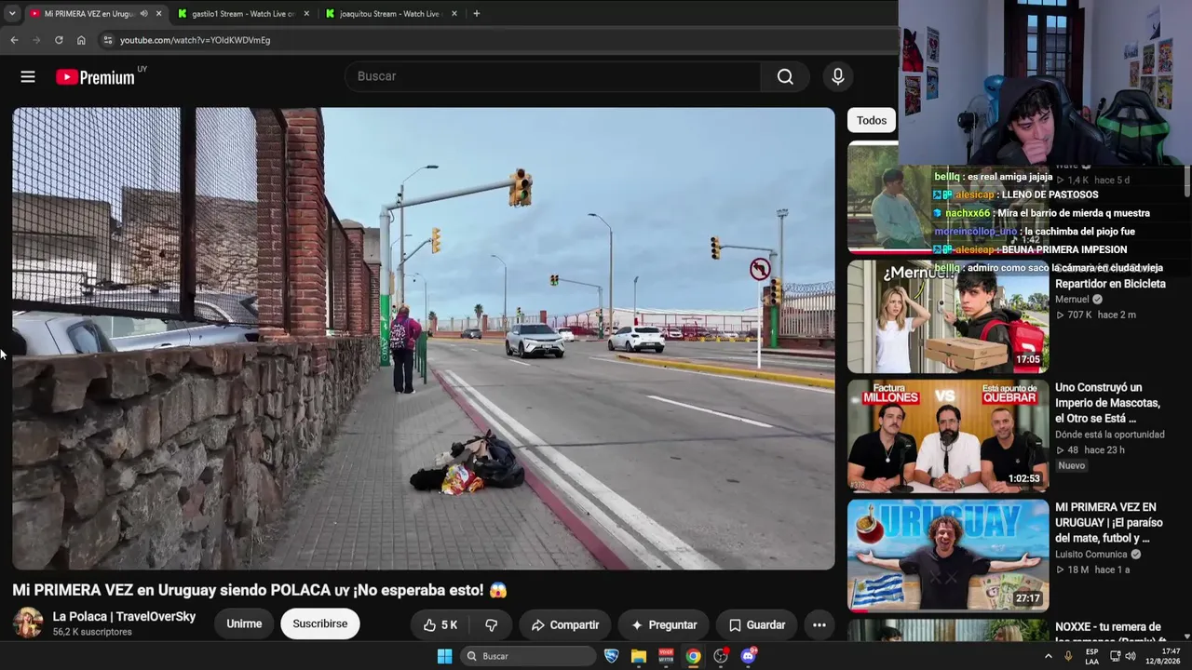Go to YouTube Premium home logo
1192x670 pixels.
[95, 77]
